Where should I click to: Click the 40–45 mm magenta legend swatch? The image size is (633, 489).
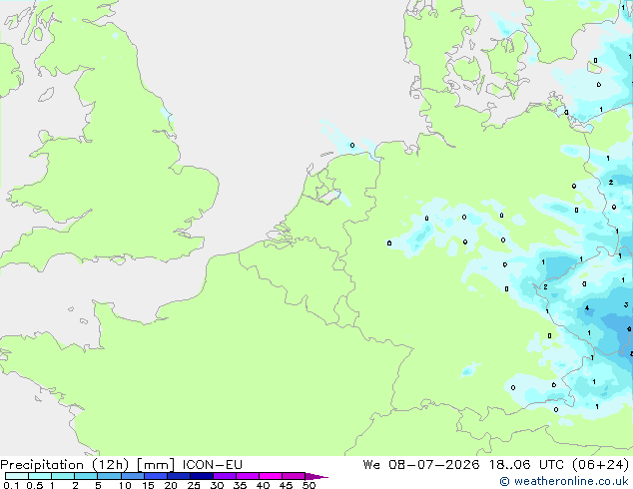pyautogui.click(x=271, y=476)
